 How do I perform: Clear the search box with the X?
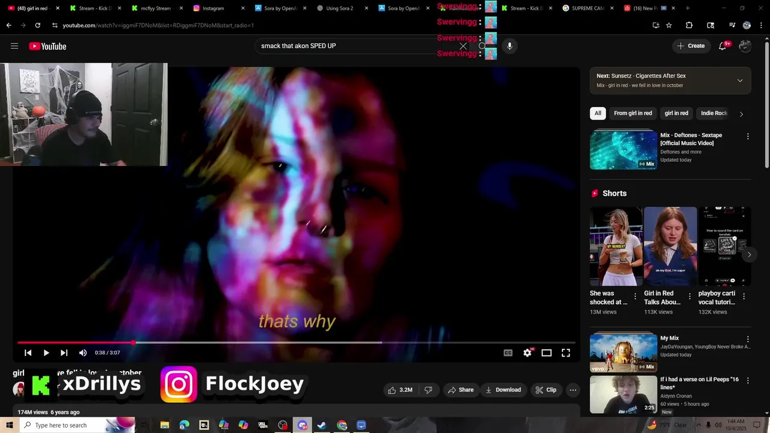[x=463, y=46]
